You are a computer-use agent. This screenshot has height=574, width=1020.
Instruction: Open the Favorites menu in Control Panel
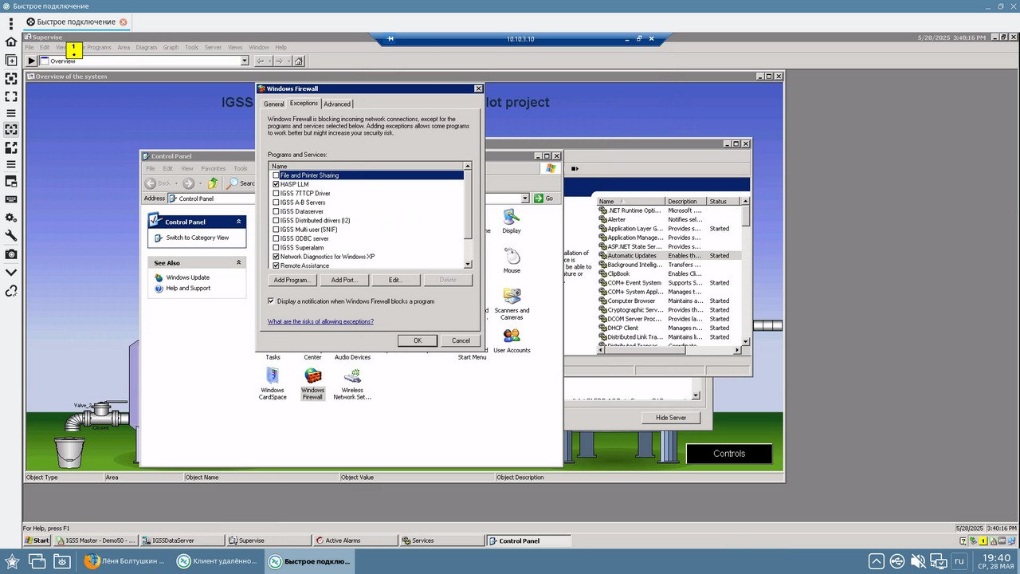tap(214, 168)
